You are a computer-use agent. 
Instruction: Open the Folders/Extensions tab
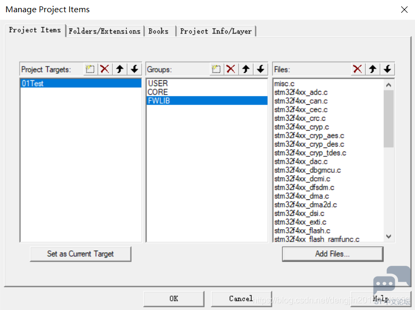105,31
